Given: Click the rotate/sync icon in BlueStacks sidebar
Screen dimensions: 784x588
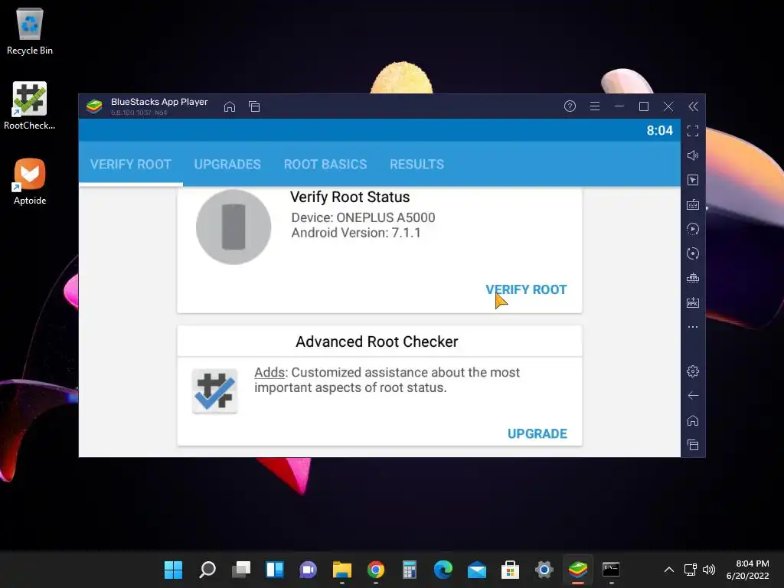Looking at the screenshot, I should pos(693,253).
